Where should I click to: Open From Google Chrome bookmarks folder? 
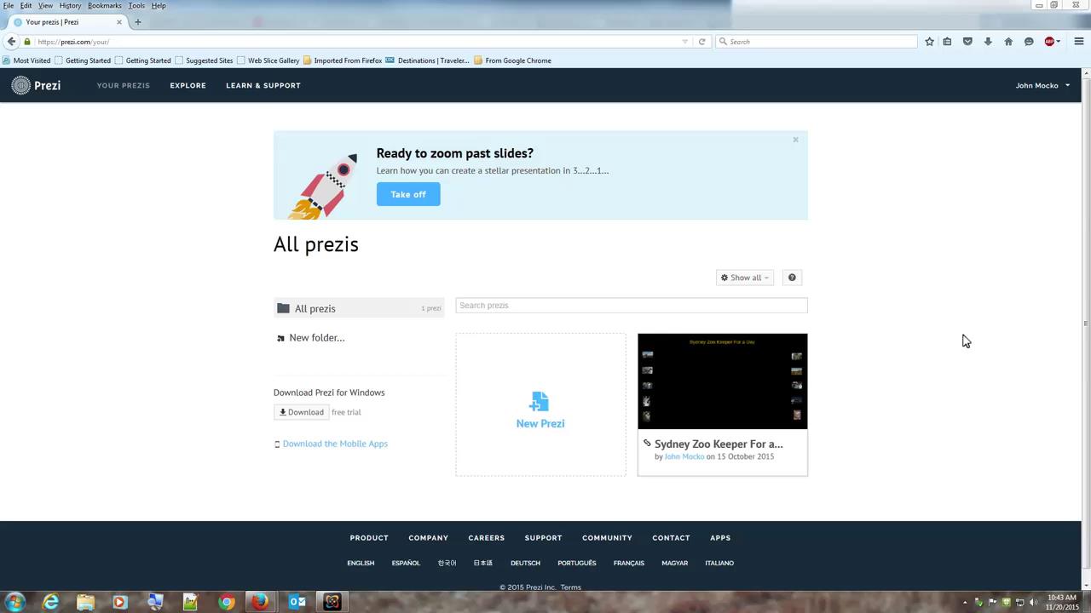[512, 60]
